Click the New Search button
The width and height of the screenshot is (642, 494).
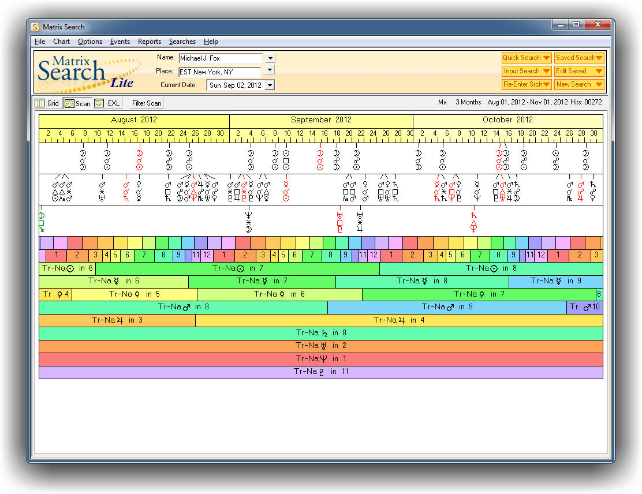(578, 84)
